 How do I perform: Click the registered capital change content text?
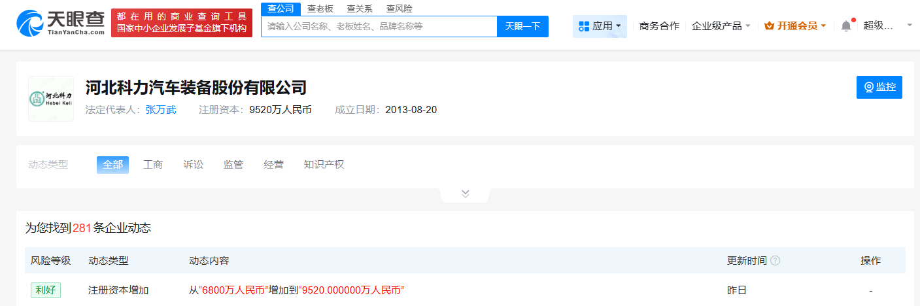(x=297, y=290)
